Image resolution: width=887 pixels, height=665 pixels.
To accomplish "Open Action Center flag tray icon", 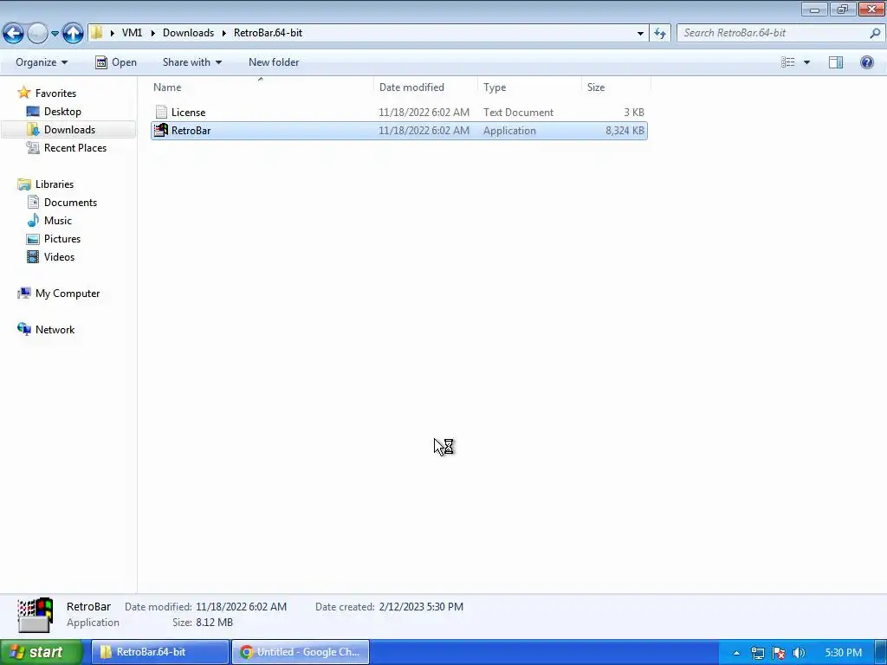I will pyautogui.click(x=779, y=653).
